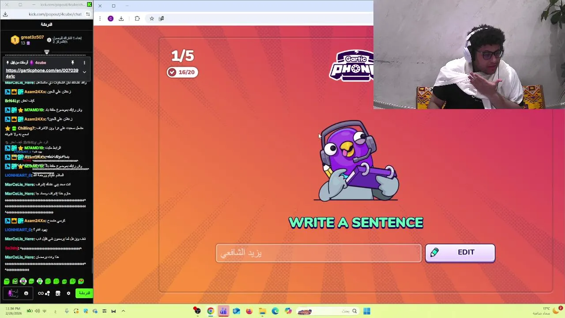Click BrN4Ly username in chat

tap(12, 101)
